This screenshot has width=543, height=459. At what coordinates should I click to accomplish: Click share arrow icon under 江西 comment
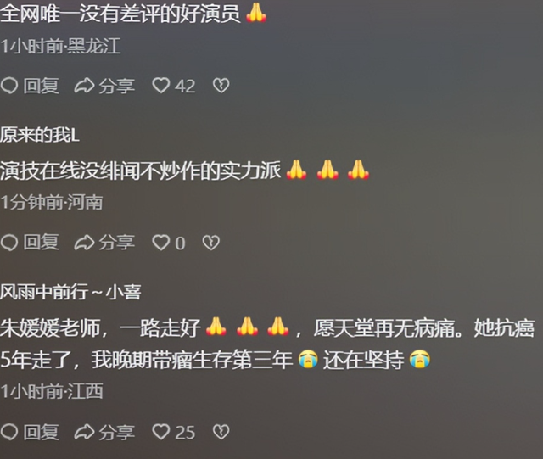[84, 433]
